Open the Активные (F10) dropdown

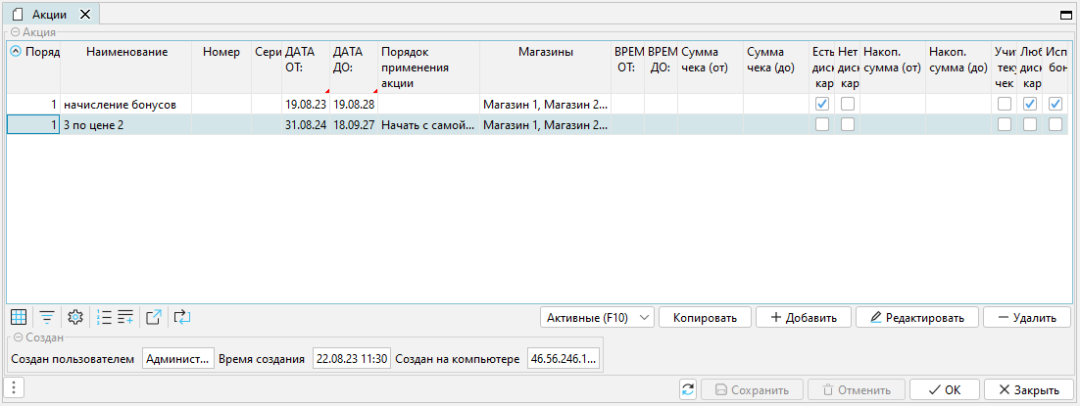coord(597,317)
